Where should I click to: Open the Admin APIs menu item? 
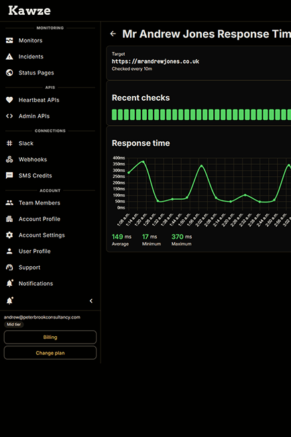click(x=50, y=116)
